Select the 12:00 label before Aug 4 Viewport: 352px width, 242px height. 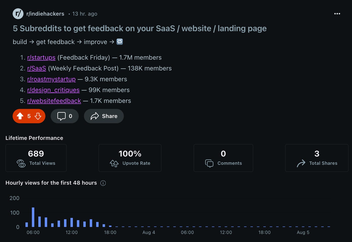click(72, 232)
